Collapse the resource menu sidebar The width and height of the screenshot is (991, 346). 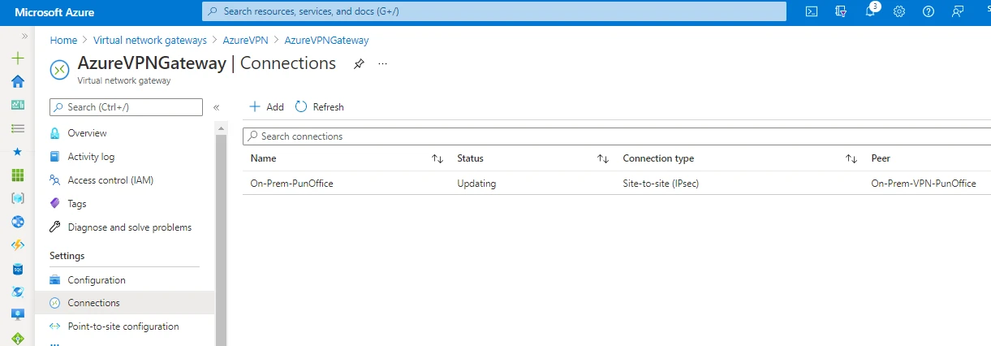coord(217,107)
